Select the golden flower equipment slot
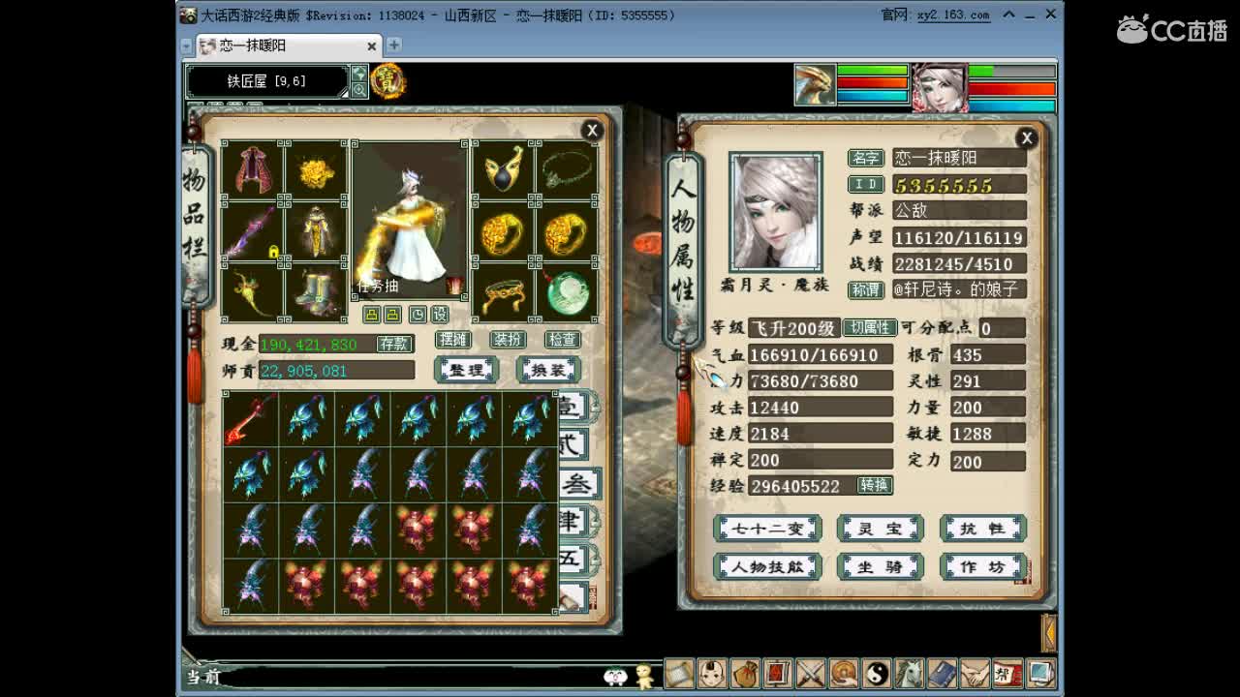Image resolution: width=1240 pixels, height=697 pixels. (x=316, y=171)
